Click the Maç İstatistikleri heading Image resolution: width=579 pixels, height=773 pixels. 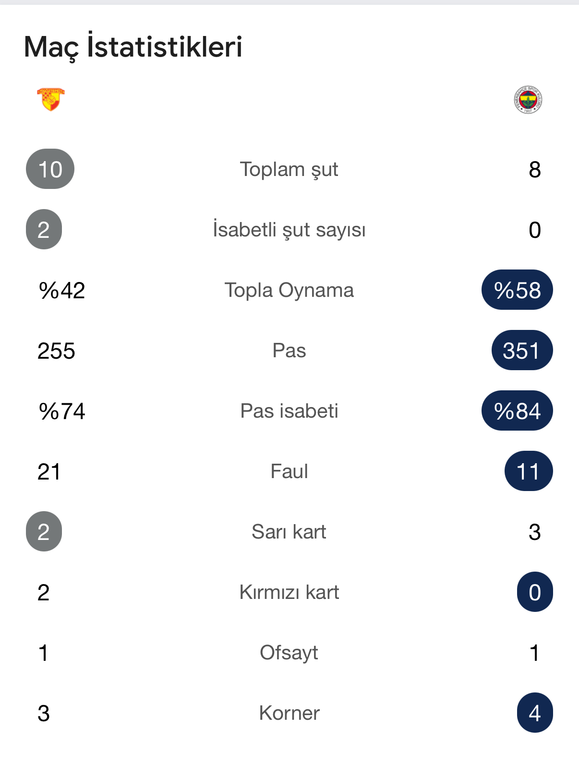point(133,47)
